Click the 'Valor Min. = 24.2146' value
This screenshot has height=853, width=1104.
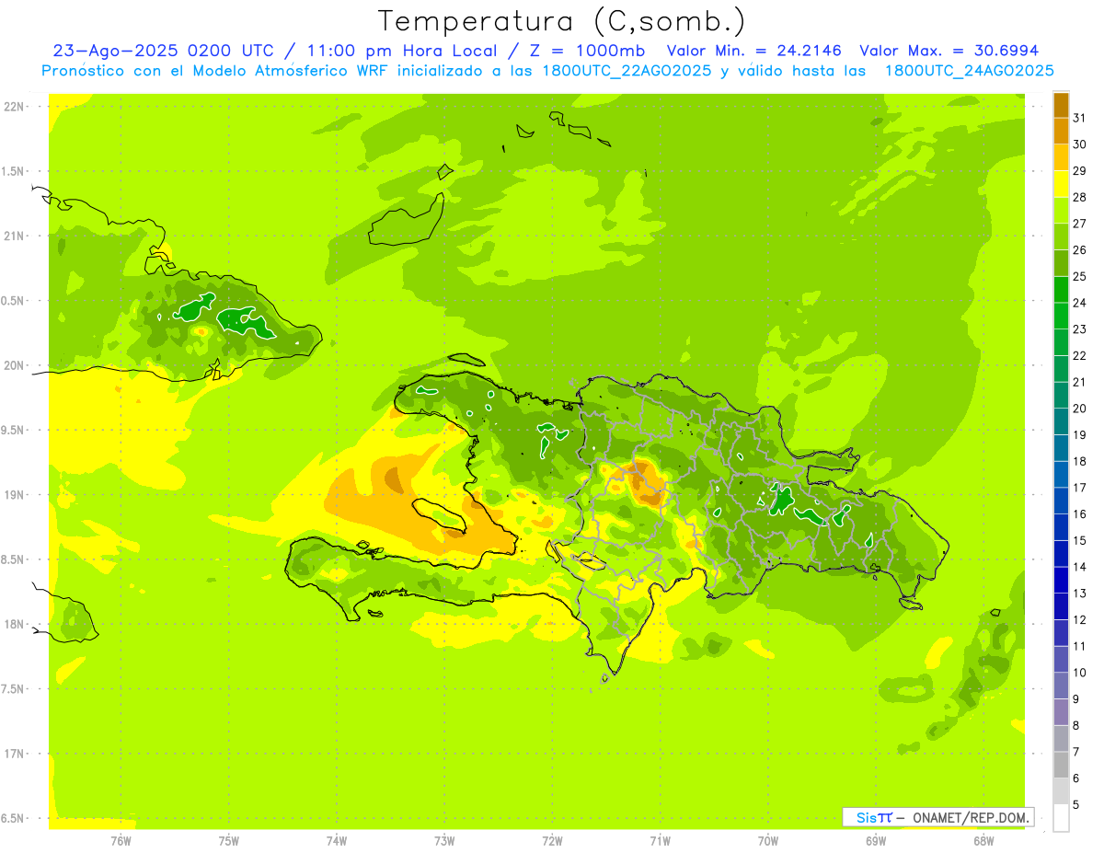[753, 51]
